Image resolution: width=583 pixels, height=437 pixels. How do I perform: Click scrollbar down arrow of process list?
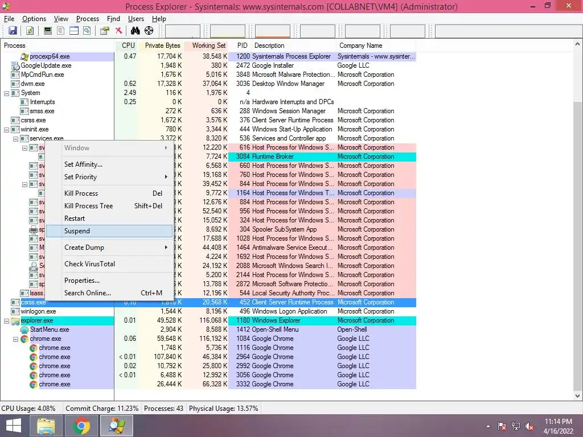577,396
